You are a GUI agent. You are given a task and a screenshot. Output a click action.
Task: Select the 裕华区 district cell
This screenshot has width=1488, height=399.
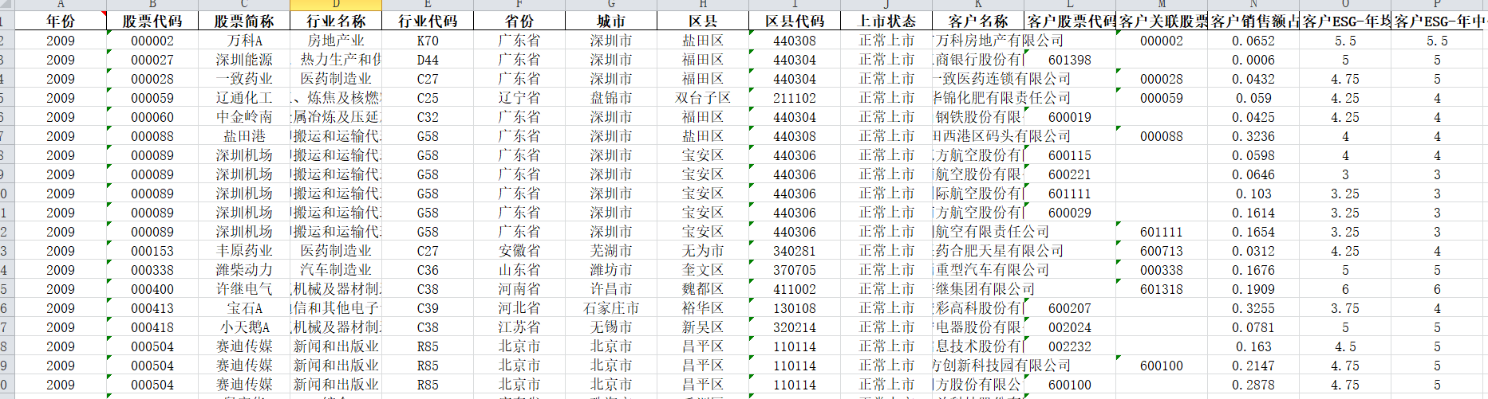coord(703,308)
